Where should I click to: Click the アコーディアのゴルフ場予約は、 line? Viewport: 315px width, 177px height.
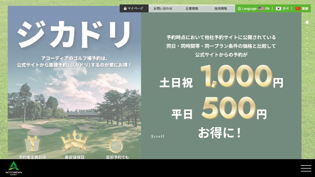75,58
